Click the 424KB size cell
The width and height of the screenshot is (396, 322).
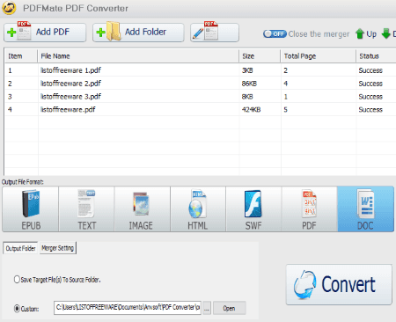click(251, 110)
